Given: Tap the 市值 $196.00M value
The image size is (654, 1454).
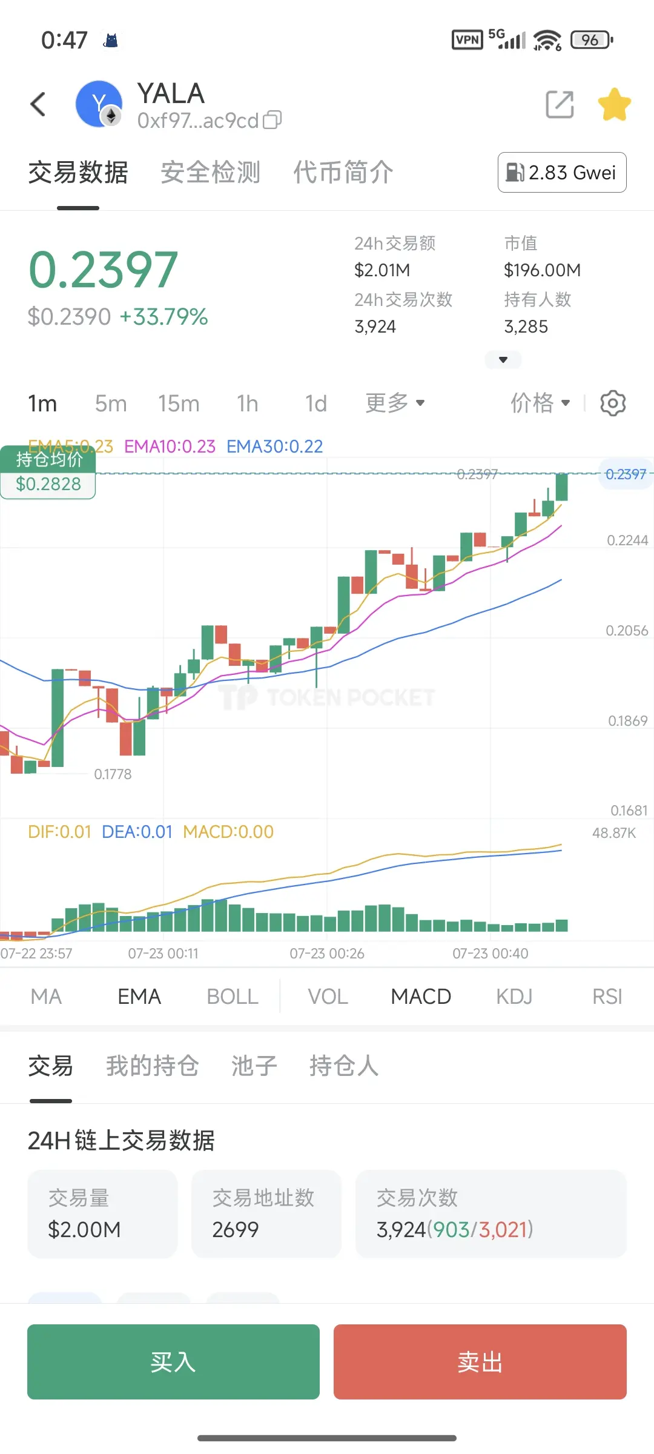Looking at the screenshot, I should click(542, 270).
